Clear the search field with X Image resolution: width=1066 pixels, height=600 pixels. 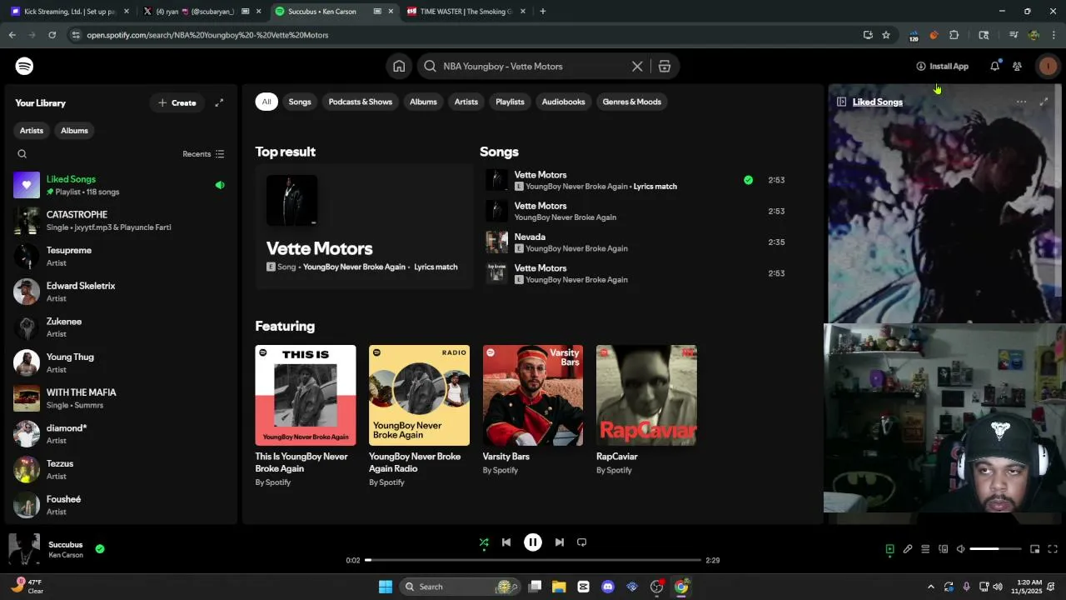637,66
